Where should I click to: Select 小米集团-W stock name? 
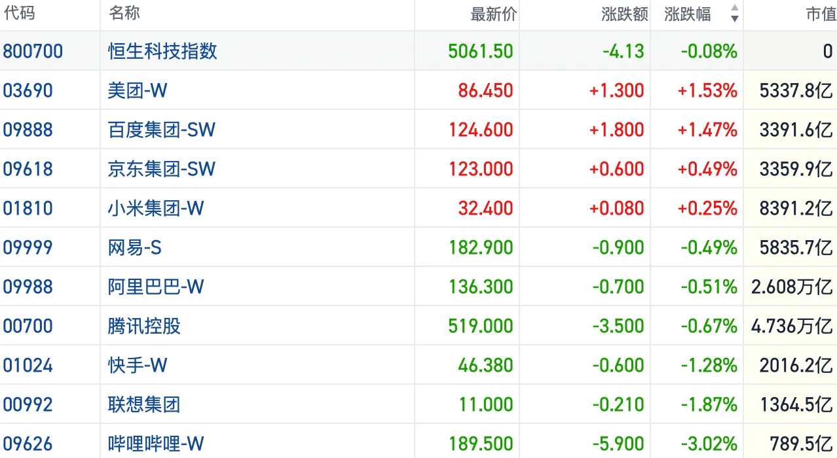click(x=156, y=208)
